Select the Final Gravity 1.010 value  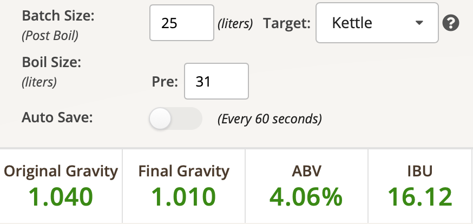[183, 197]
